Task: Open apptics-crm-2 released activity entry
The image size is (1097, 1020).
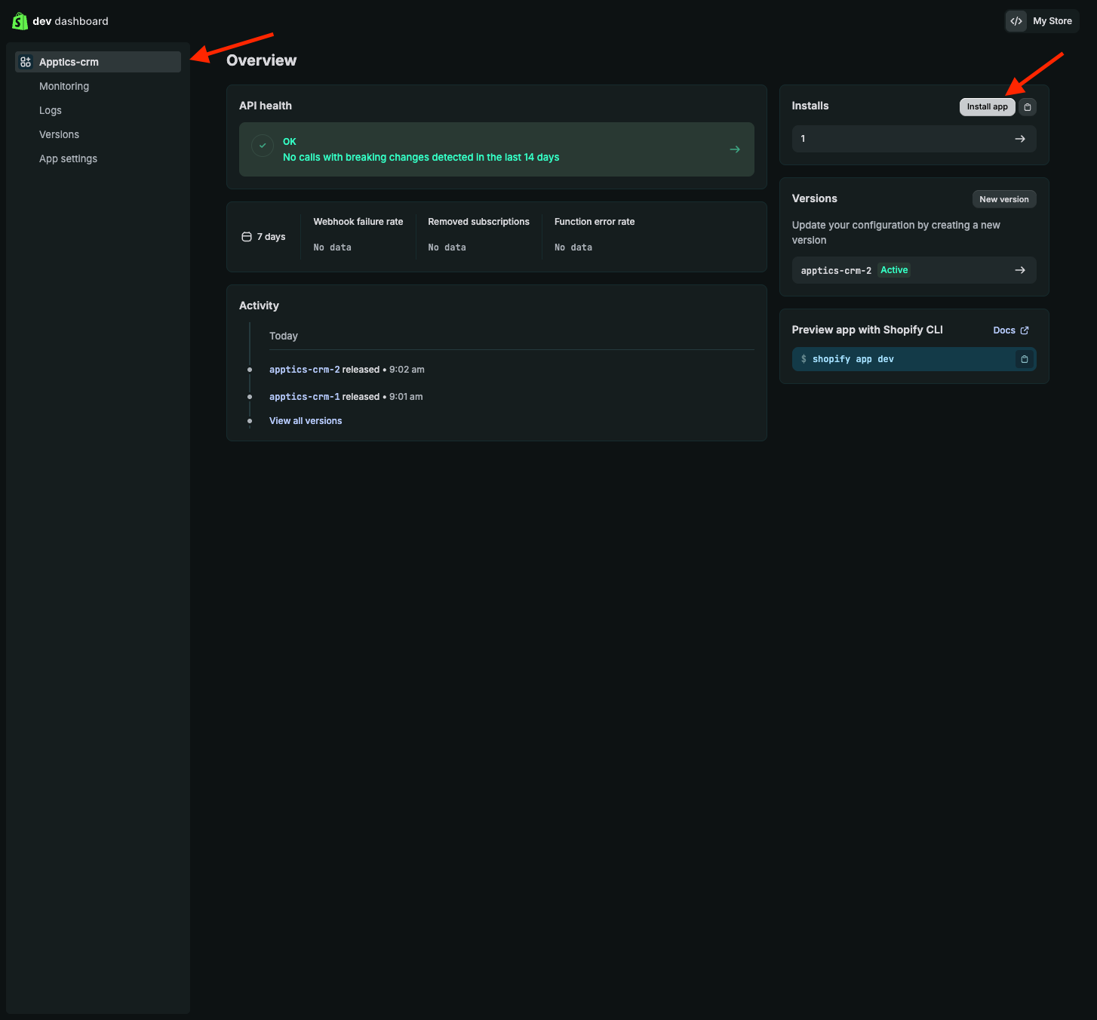Action: [305, 370]
